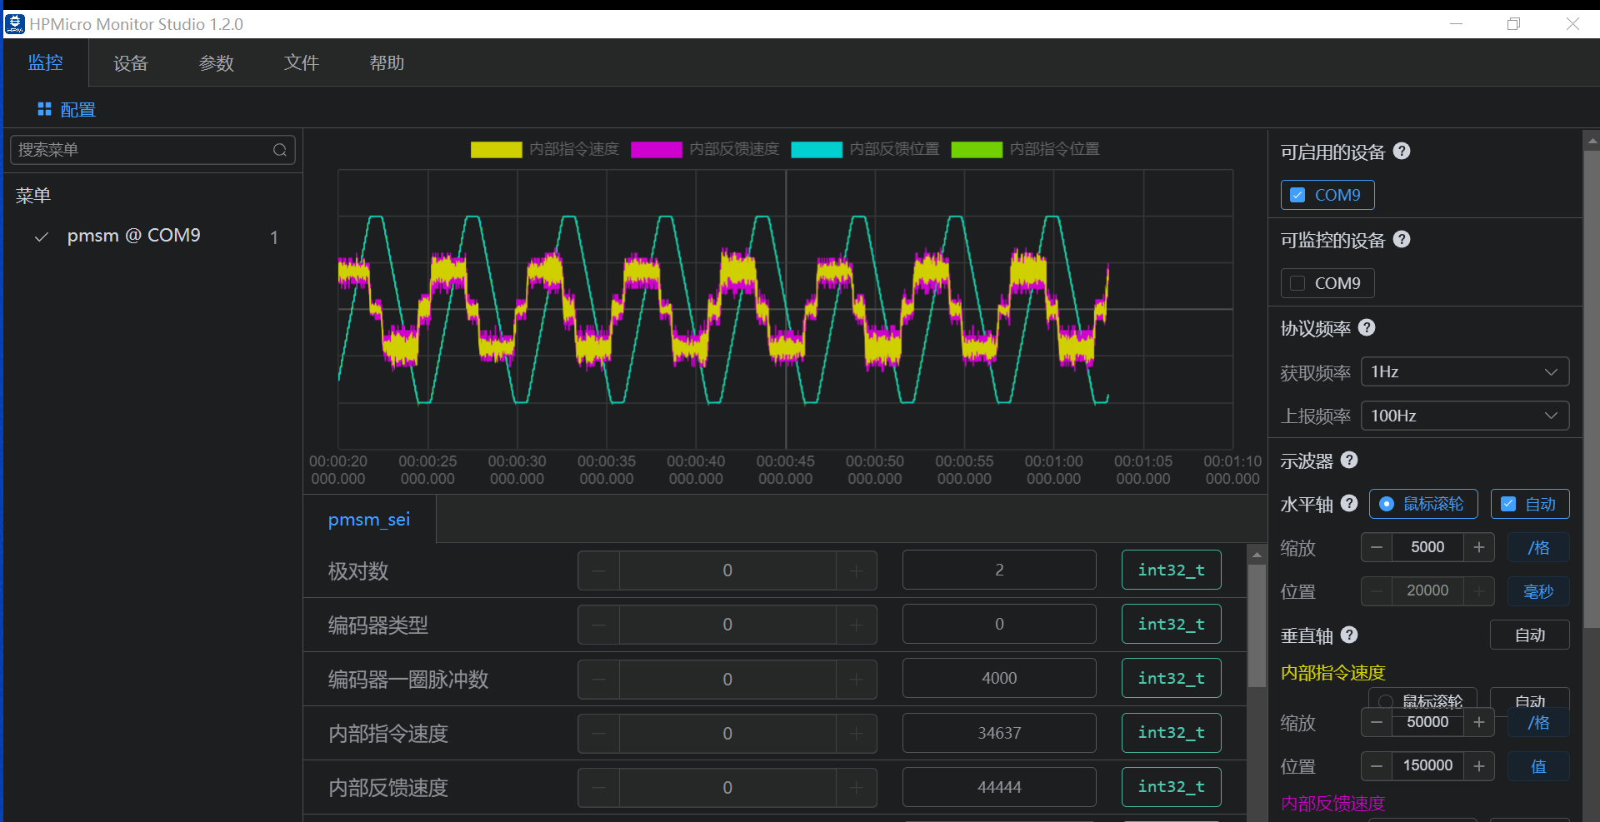Decrease 位置 150000 value
Screen dimensions: 1600x822
coord(1377,765)
